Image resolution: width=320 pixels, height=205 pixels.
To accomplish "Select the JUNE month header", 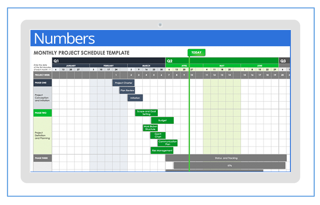I will tap(260, 65).
